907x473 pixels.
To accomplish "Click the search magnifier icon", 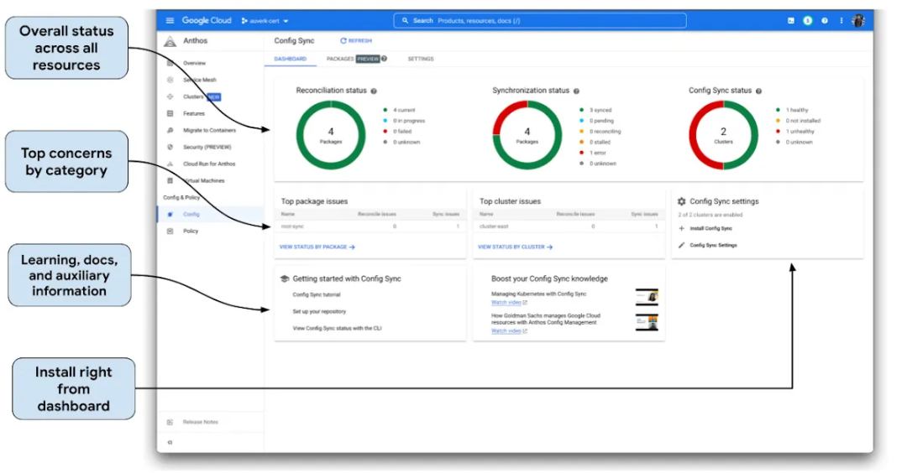I will [x=405, y=21].
